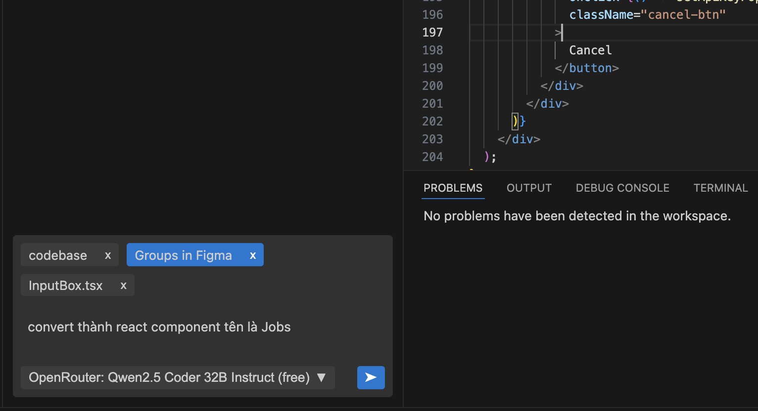
Task: Switch to the TERMINAL tab
Action: click(720, 188)
